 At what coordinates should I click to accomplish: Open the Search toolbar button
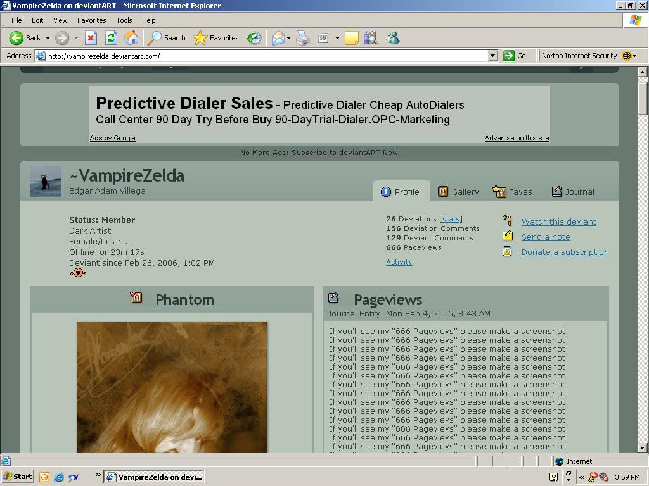[x=167, y=38]
